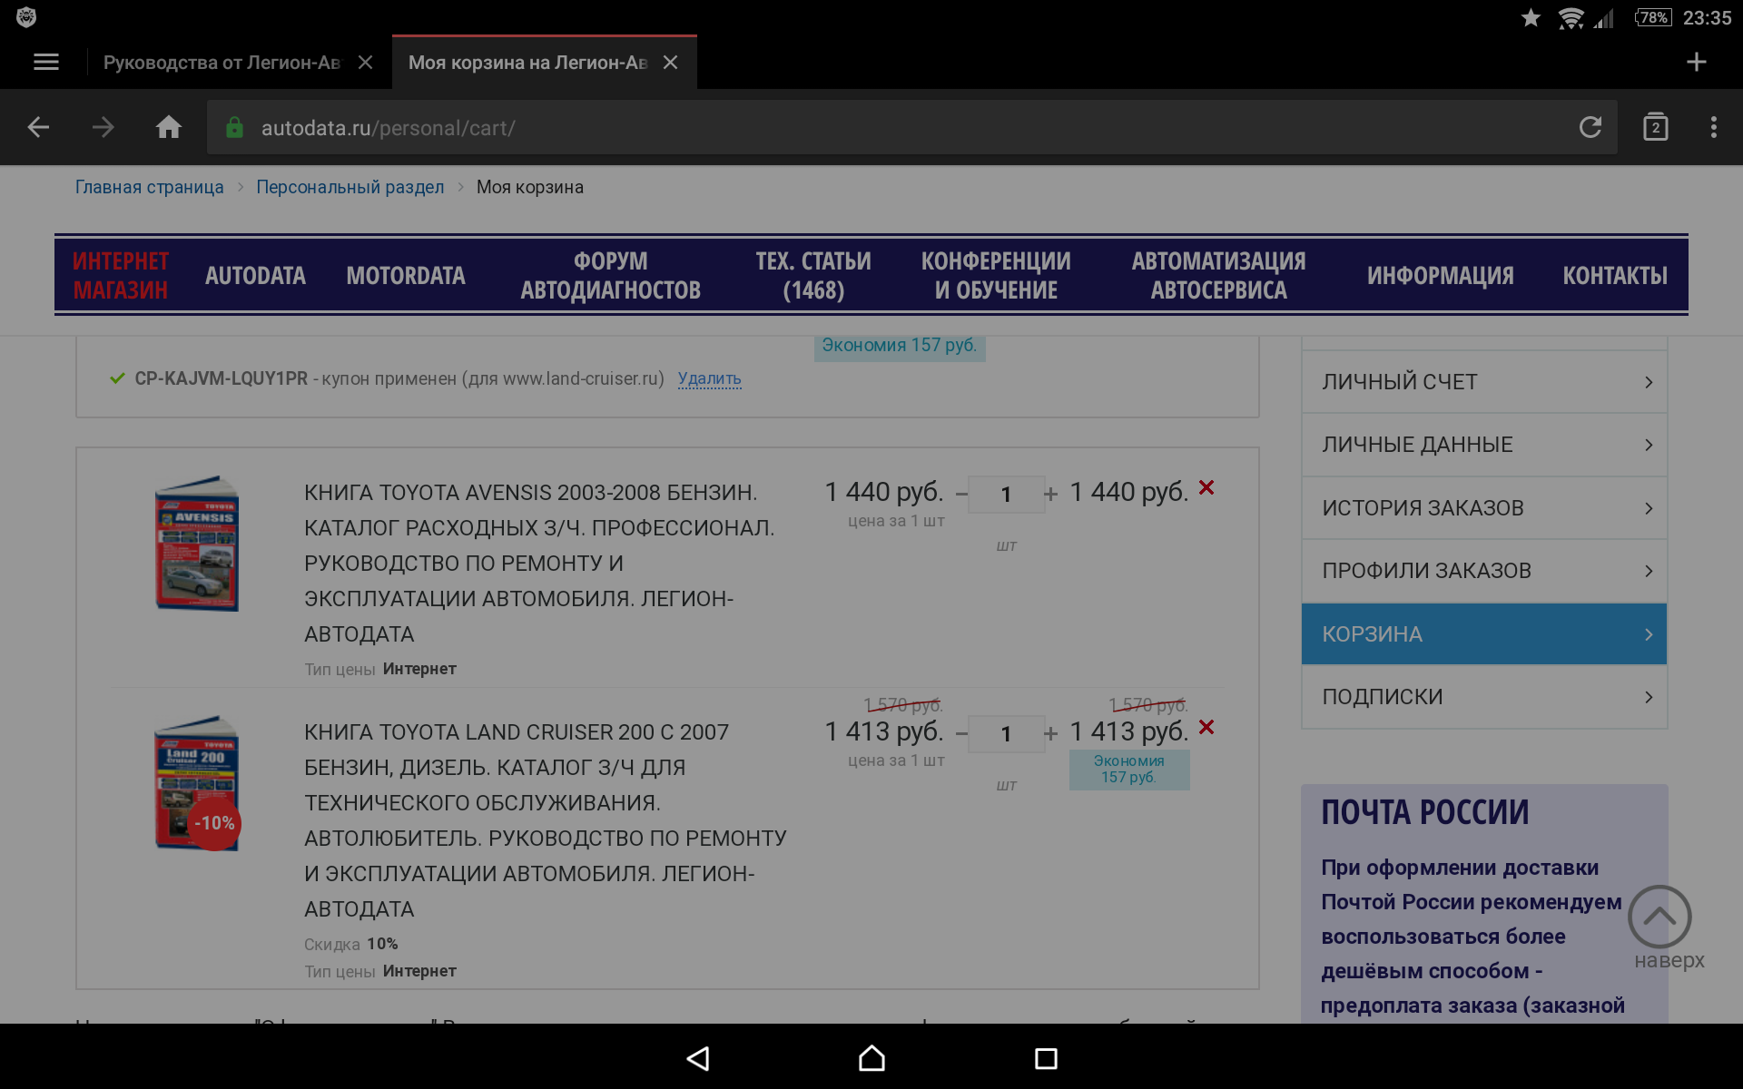Screen dimensions: 1743x1089
Task: Tap the Android recent apps button
Action: click(x=1046, y=1058)
